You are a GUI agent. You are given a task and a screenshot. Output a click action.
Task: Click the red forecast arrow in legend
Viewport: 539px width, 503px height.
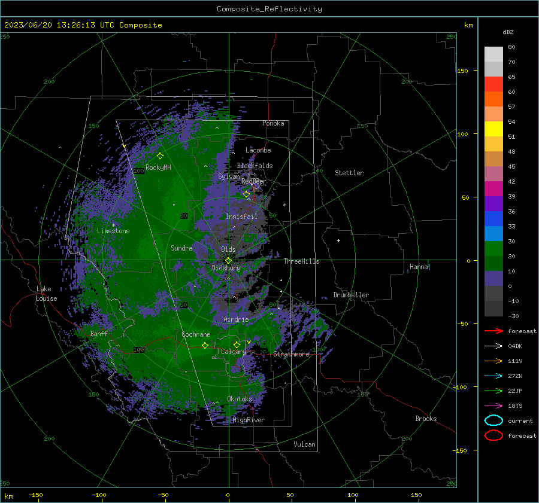click(x=493, y=331)
